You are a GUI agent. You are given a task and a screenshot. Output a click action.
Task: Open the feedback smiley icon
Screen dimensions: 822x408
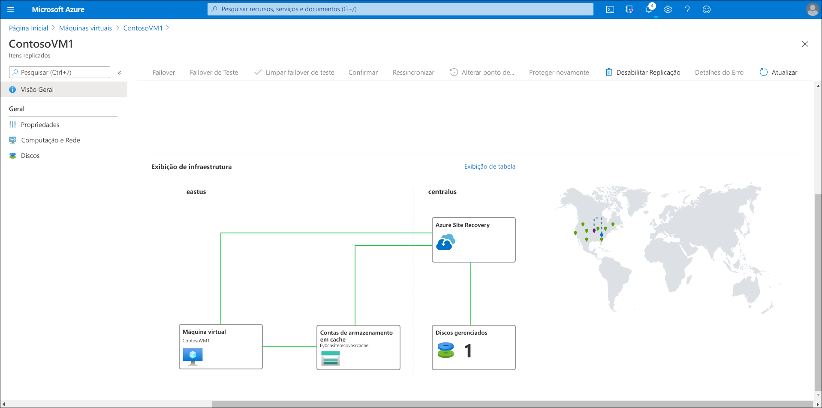(707, 9)
